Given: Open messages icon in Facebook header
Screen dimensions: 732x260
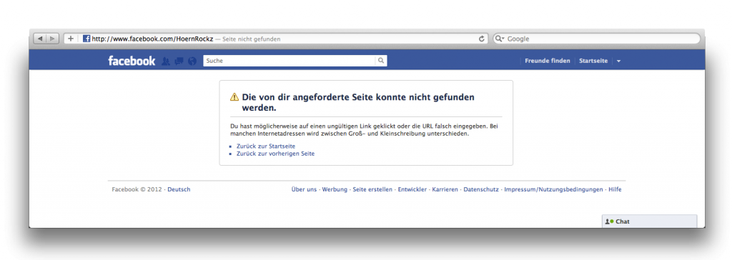Looking at the screenshot, I should click(x=179, y=61).
